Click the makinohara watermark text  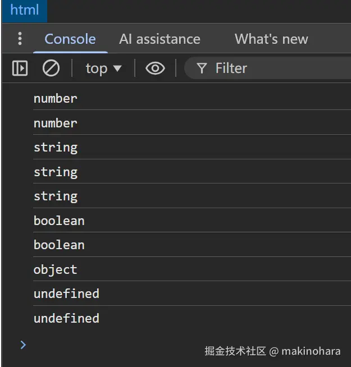coord(311,351)
